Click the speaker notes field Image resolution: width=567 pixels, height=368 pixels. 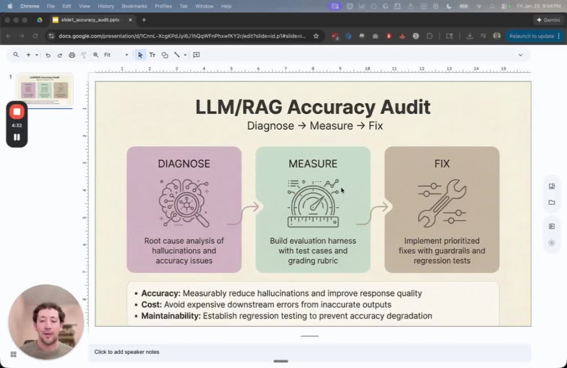[x=310, y=352]
